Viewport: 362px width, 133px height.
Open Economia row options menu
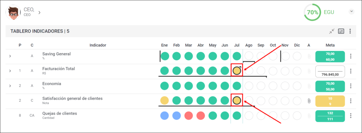point(351,86)
